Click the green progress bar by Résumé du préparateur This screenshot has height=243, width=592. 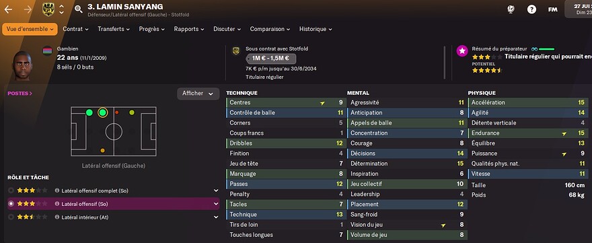click(x=546, y=49)
